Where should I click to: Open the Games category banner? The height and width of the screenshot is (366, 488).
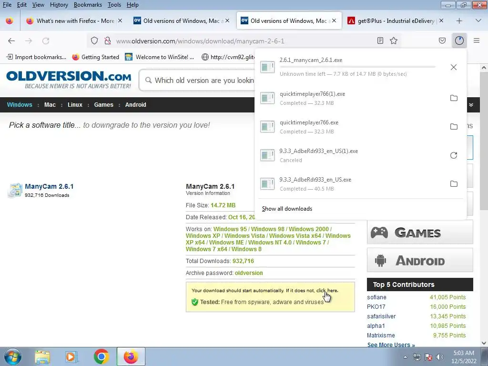(420, 232)
